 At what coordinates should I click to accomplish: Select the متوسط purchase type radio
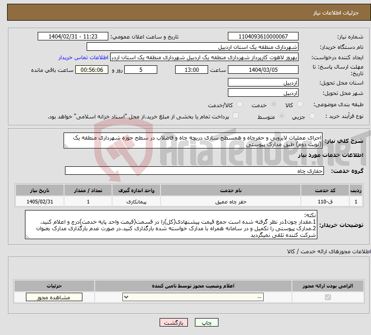click(282, 116)
